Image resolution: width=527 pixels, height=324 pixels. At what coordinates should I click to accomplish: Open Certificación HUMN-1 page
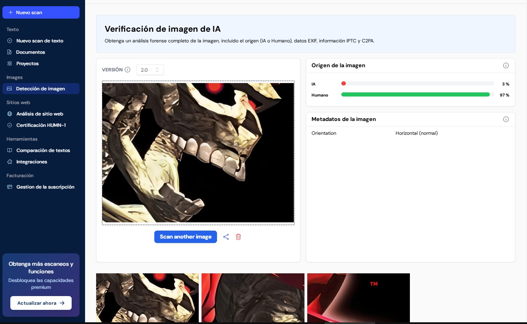pos(41,125)
